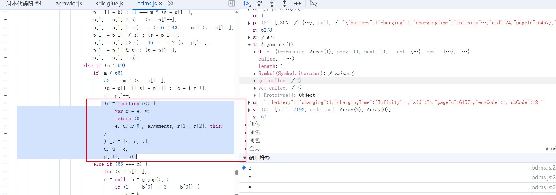Click gutter beside 'if (m < 66)'
556x195 pixels.
click(x=6, y=73)
